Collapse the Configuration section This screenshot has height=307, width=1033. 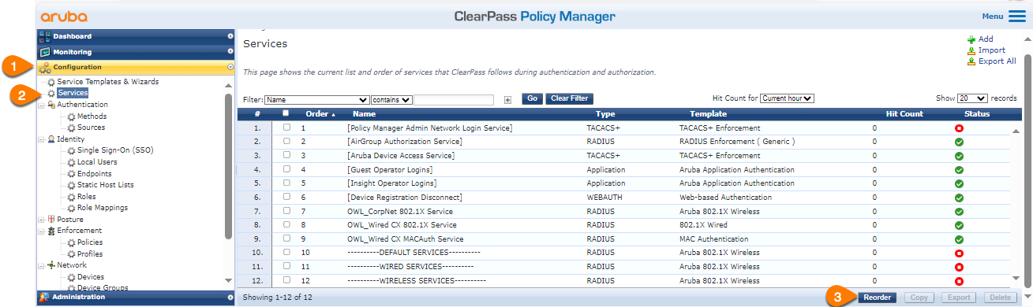click(136, 68)
